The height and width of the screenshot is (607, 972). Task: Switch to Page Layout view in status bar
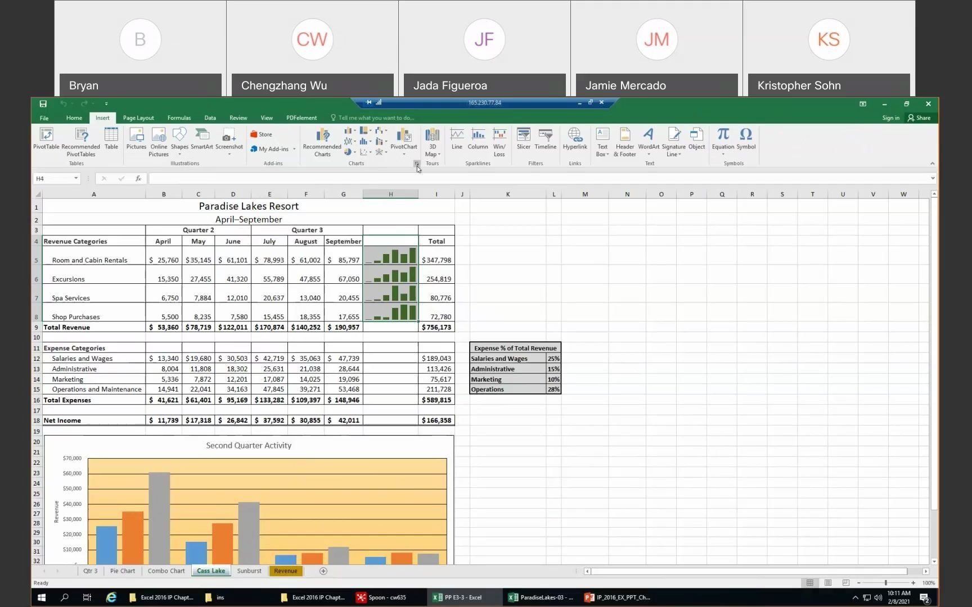tap(828, 583)
